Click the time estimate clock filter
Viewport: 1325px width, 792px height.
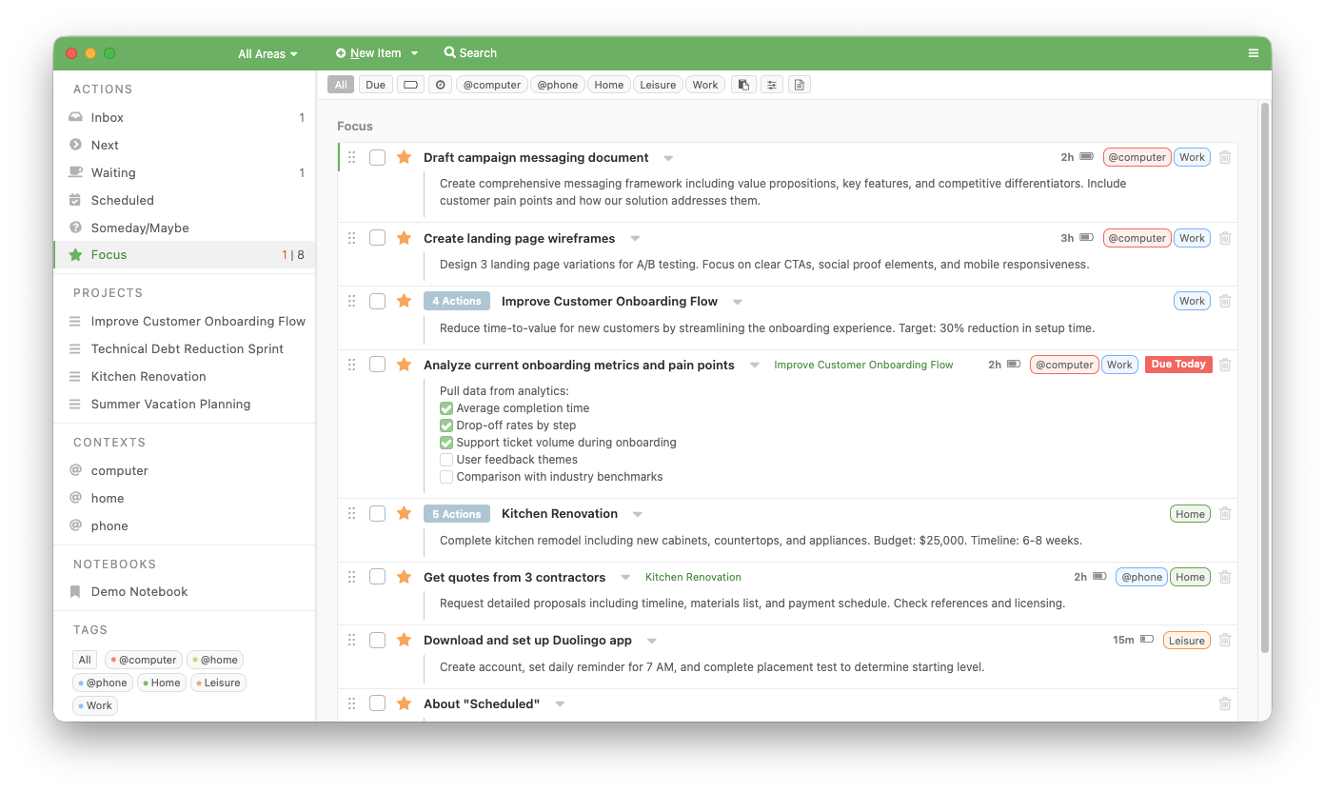(440, 84)
